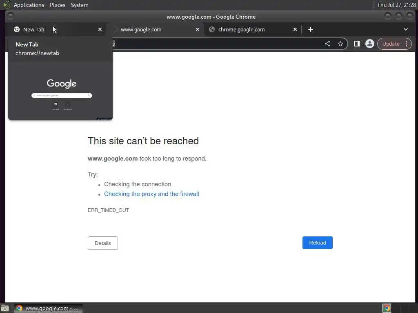This screenshot has height=313, width=418.
Task: Open the Applications menu
Action: click(x=29, y=5)
